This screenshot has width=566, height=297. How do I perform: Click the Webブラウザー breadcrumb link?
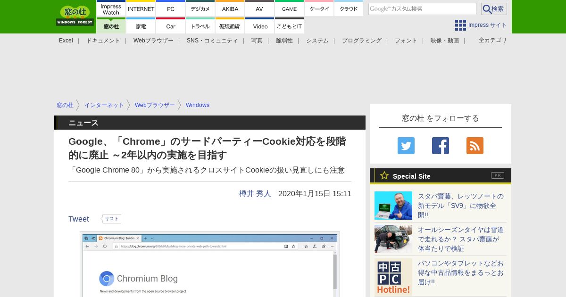coord(155,105)
